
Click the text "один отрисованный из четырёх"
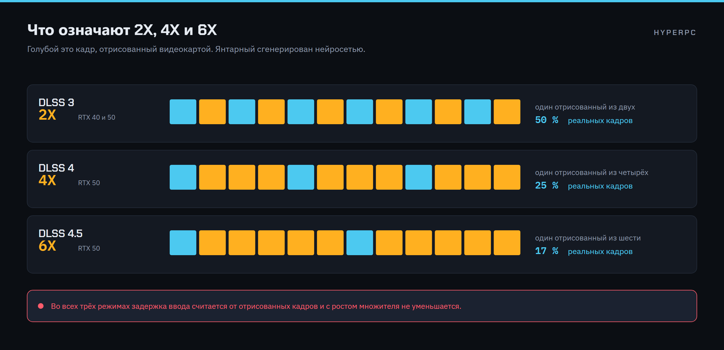pos(592,173)
